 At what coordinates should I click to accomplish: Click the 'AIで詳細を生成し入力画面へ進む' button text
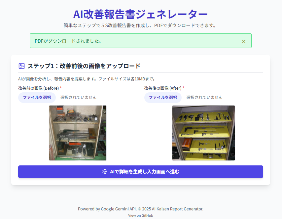(x=145, y=172)
